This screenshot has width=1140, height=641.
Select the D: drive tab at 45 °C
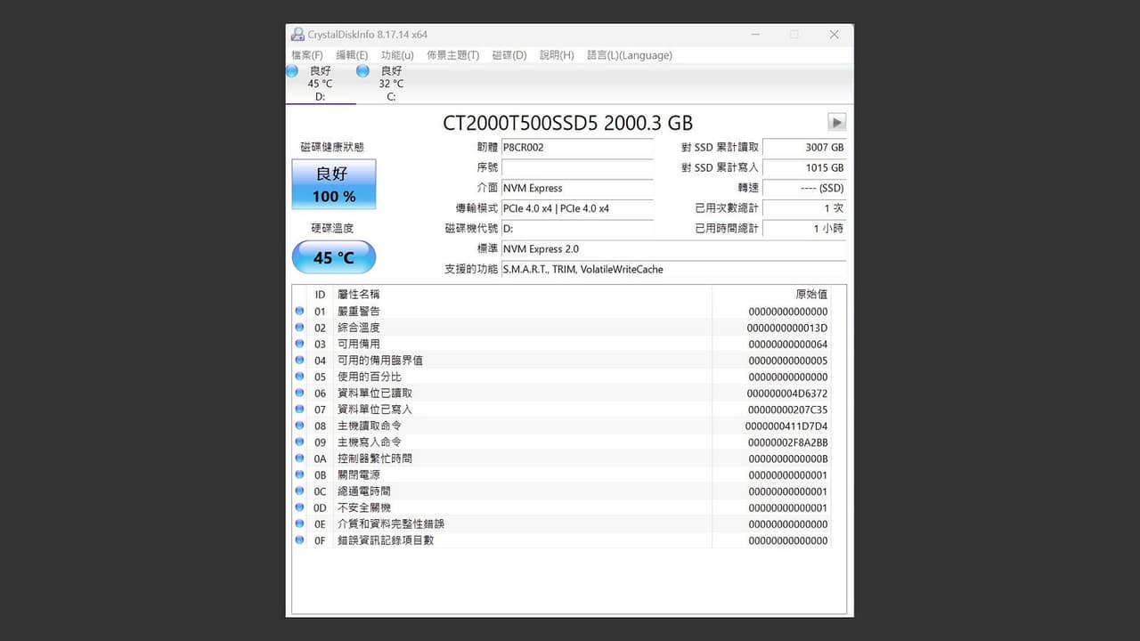pyautogui.click(x=321, y=84)
